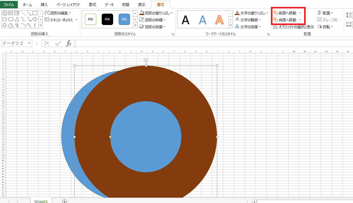Screen dimensions: 353x203
Task: Click the fx insert function icon
Action: click(x=69, y=43)
